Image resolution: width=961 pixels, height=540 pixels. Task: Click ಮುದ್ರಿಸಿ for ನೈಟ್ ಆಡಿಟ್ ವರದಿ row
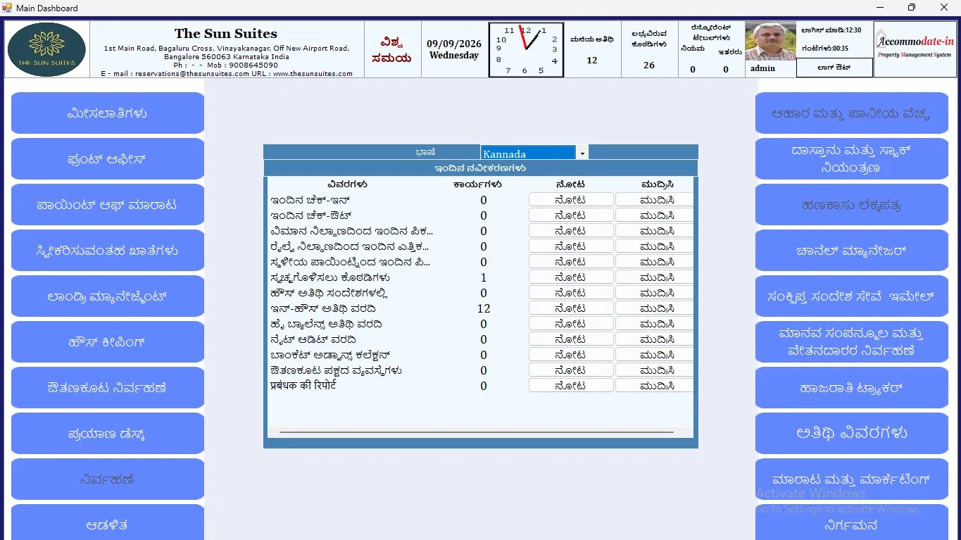[655, 339]
